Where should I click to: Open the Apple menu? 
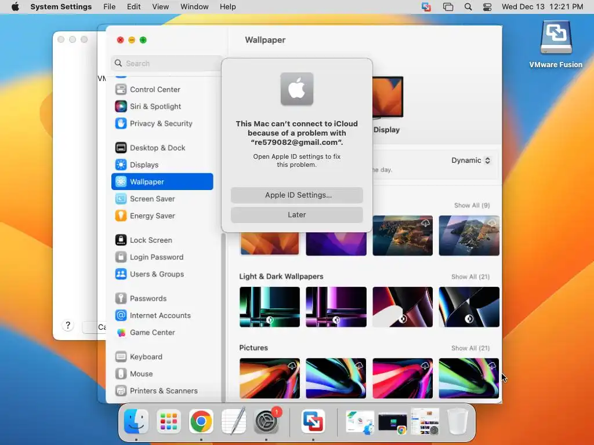coord(15,7)
